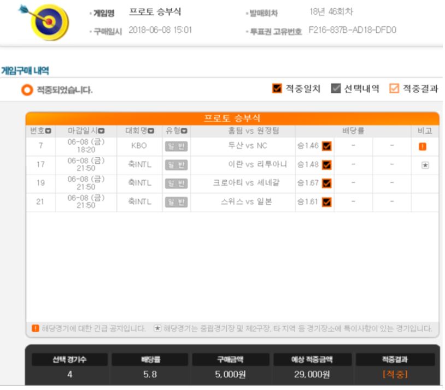The width and height of the screenshot is (445, 390).
Task: Open the 유형 column dropdown arrow
Action: tap(184, 131)
